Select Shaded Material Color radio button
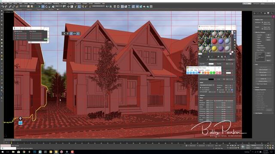 pyautogui.click(x=263, y=29)
